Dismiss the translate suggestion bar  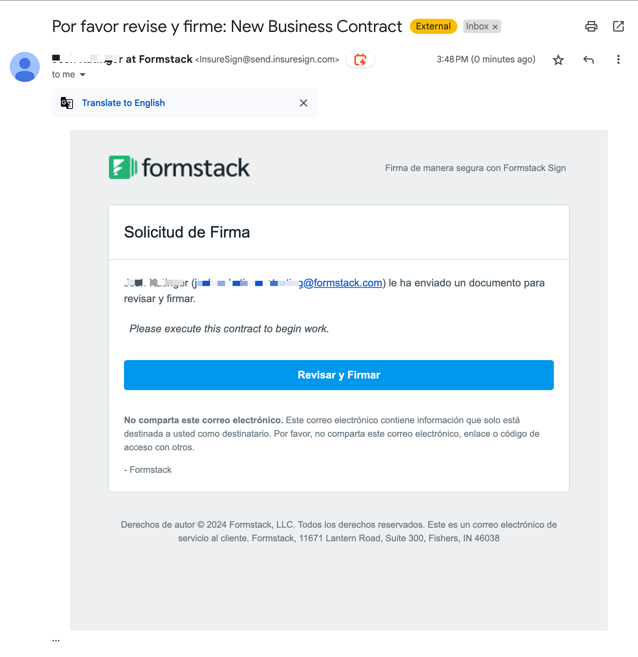coord(303,103)
